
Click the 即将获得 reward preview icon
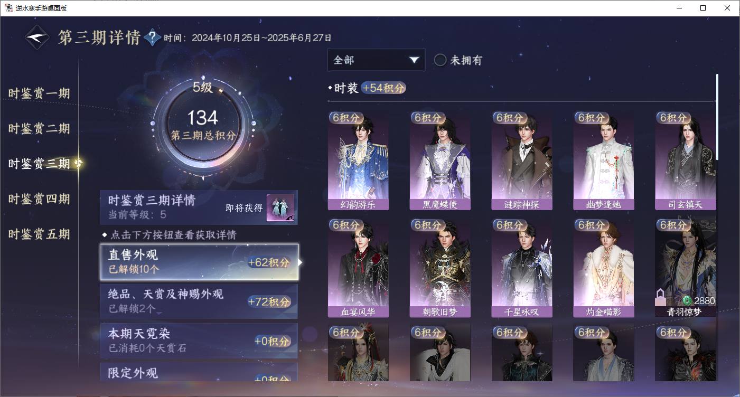point(280,208)
